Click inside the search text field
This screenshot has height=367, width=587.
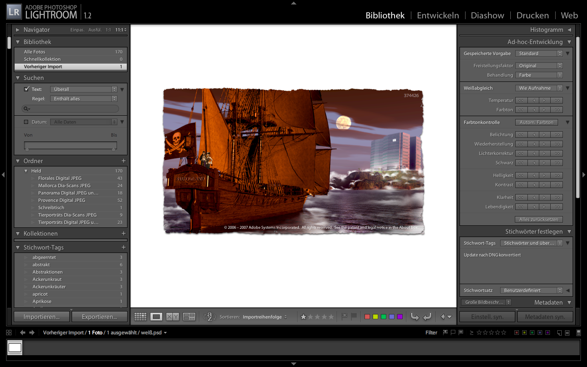(x=70, y=109)
